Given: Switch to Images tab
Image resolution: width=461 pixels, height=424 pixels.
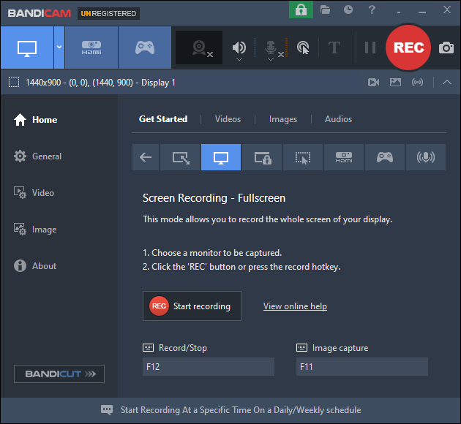Looking at the screenshot, I should [x=283, y=119].
